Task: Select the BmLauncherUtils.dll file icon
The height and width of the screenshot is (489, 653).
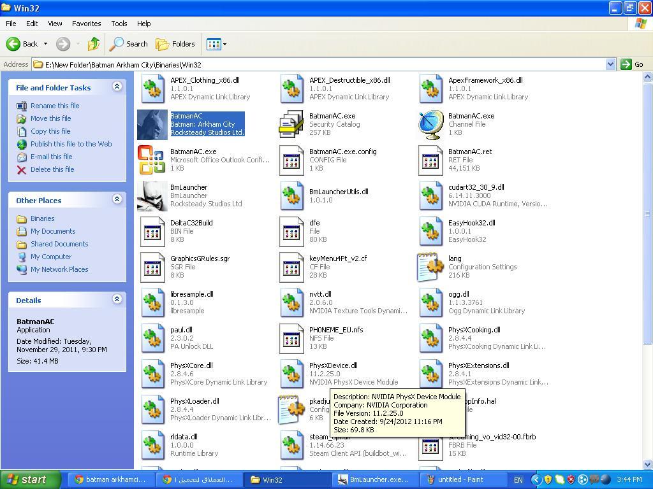Action: (x=291, y=196)
